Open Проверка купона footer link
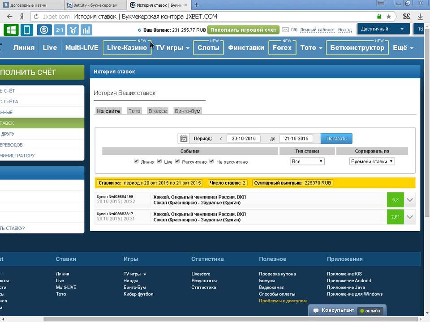This screenshot has width=430, height=322. pos(277,274)
